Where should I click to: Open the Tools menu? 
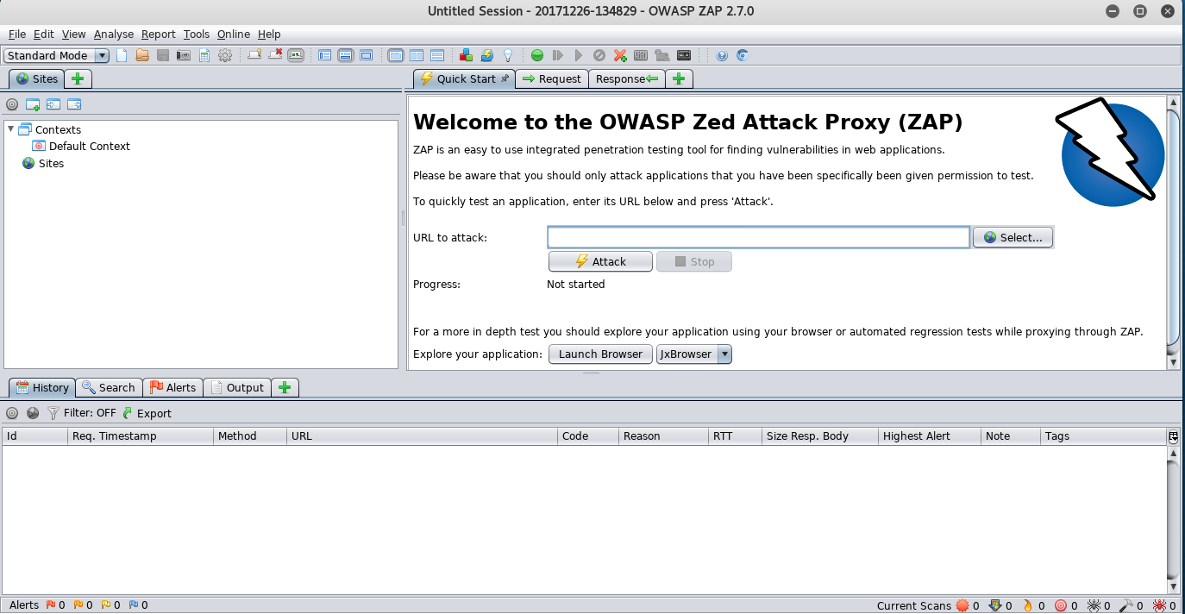pos(197,34)
